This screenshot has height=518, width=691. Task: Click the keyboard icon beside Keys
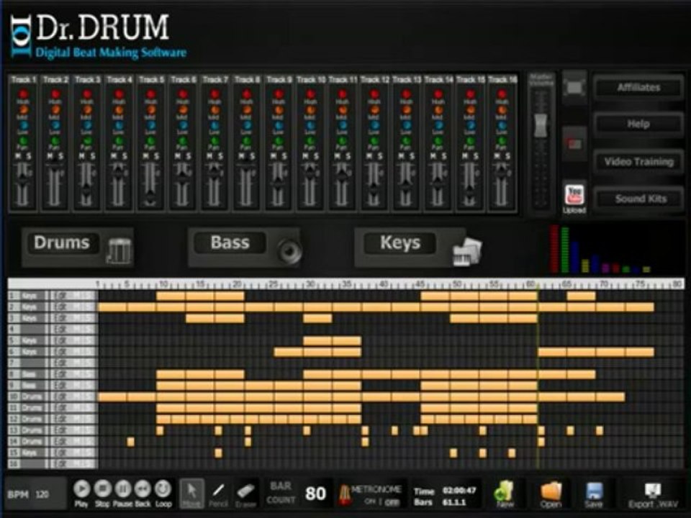tap(467, 252)
